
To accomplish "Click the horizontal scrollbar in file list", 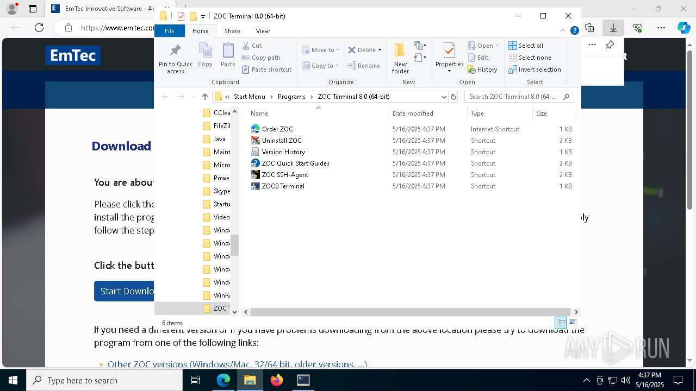I will click(409, 312).
